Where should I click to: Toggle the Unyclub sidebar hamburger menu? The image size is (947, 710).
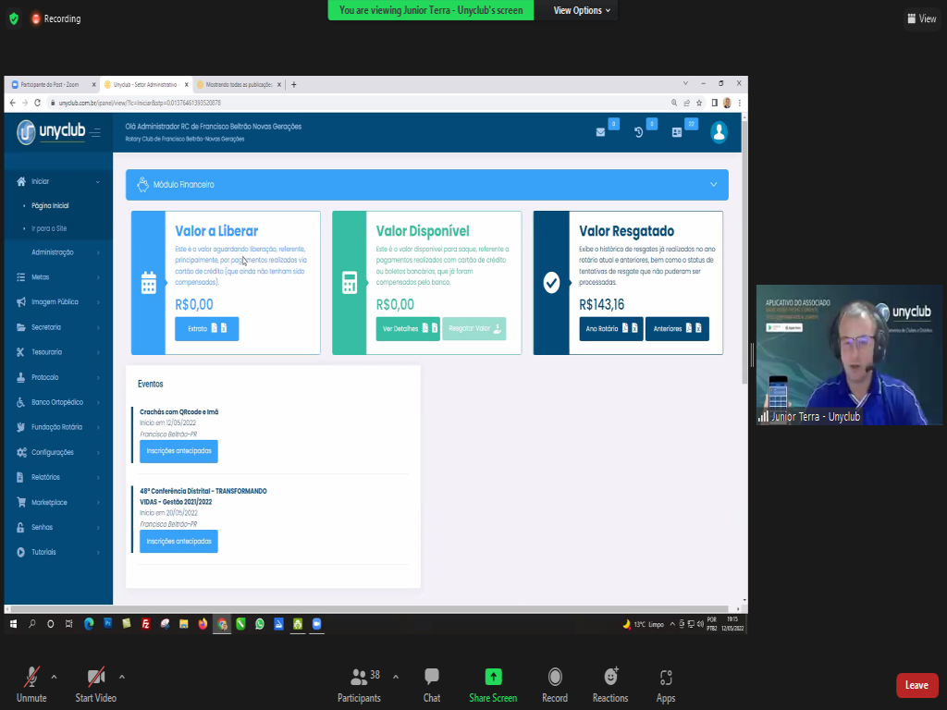click(x=96, y=133)
